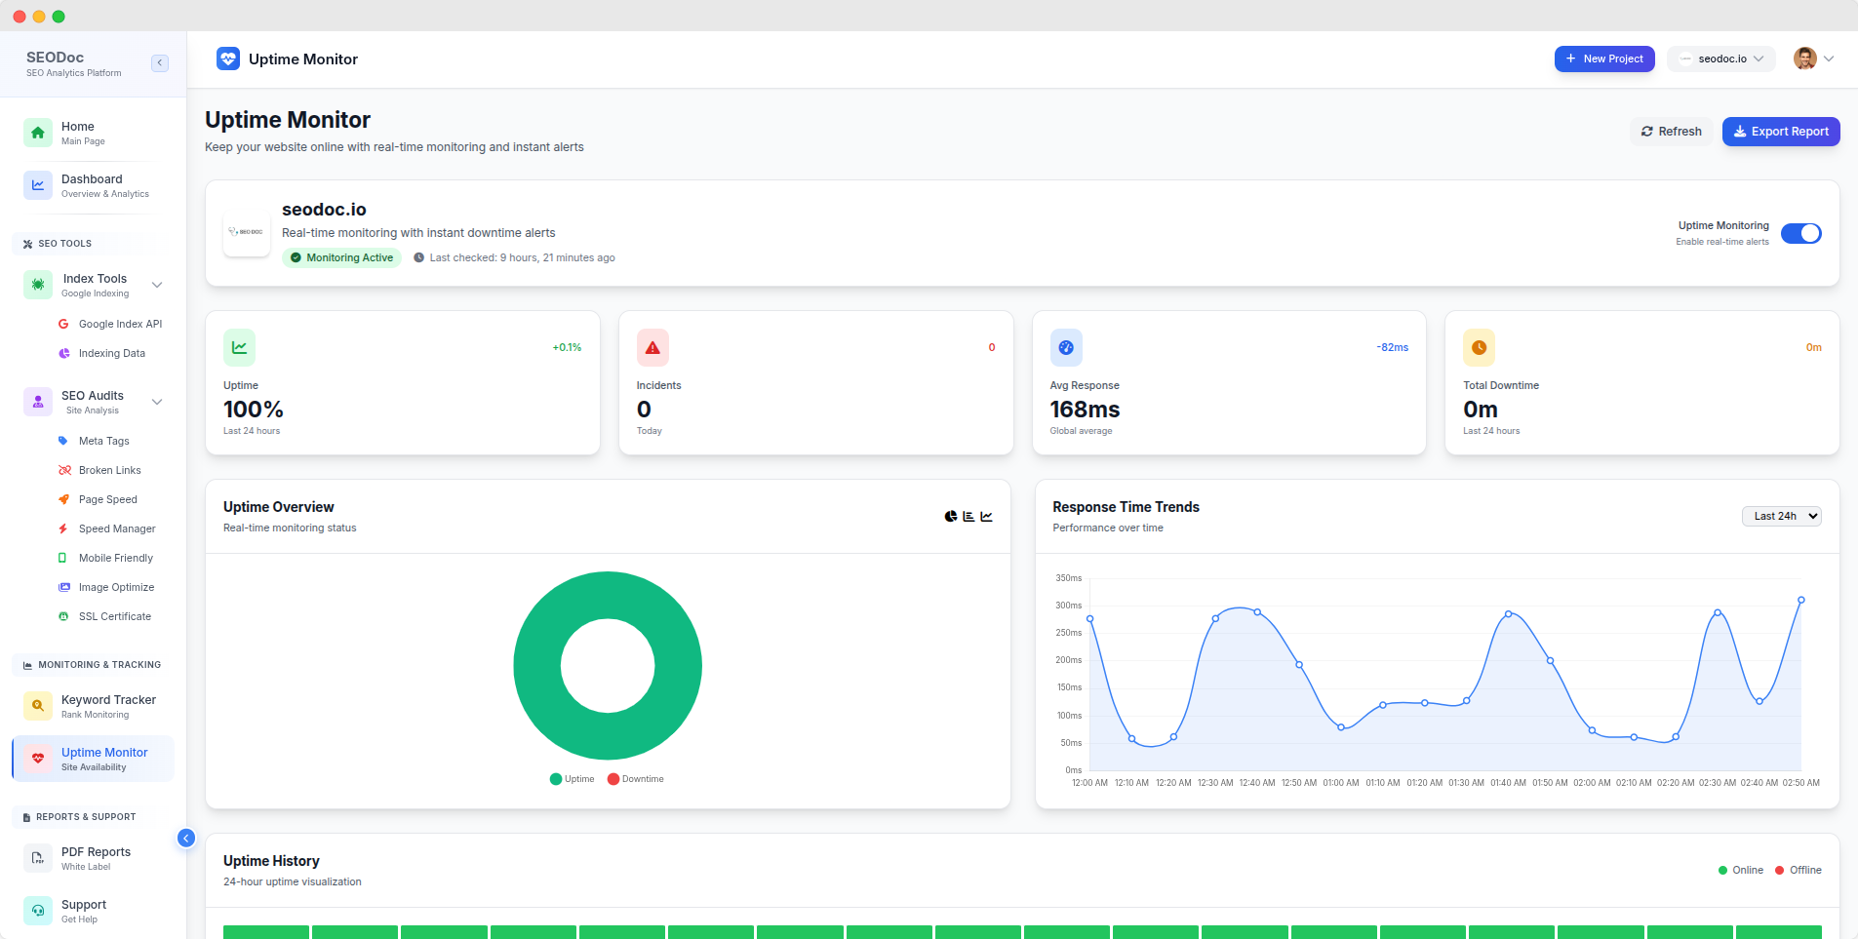Open the Broken Links checker
Image resolution: width=1858 pixels, height=939 pixels.
point(109,470)
